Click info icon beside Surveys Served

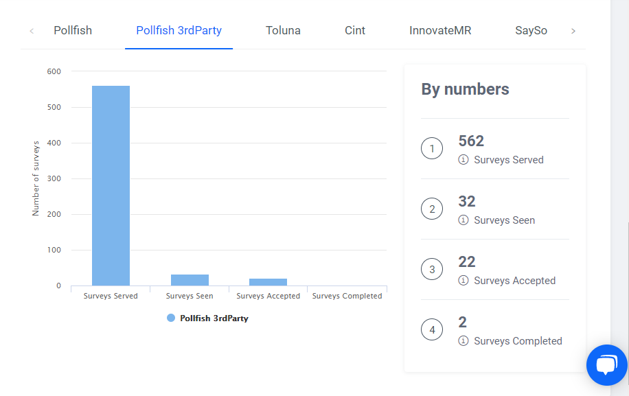464,160
